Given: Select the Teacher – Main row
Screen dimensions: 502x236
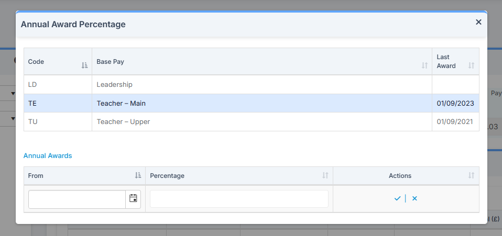Looking at the screenshot, I should coord(121,103).
